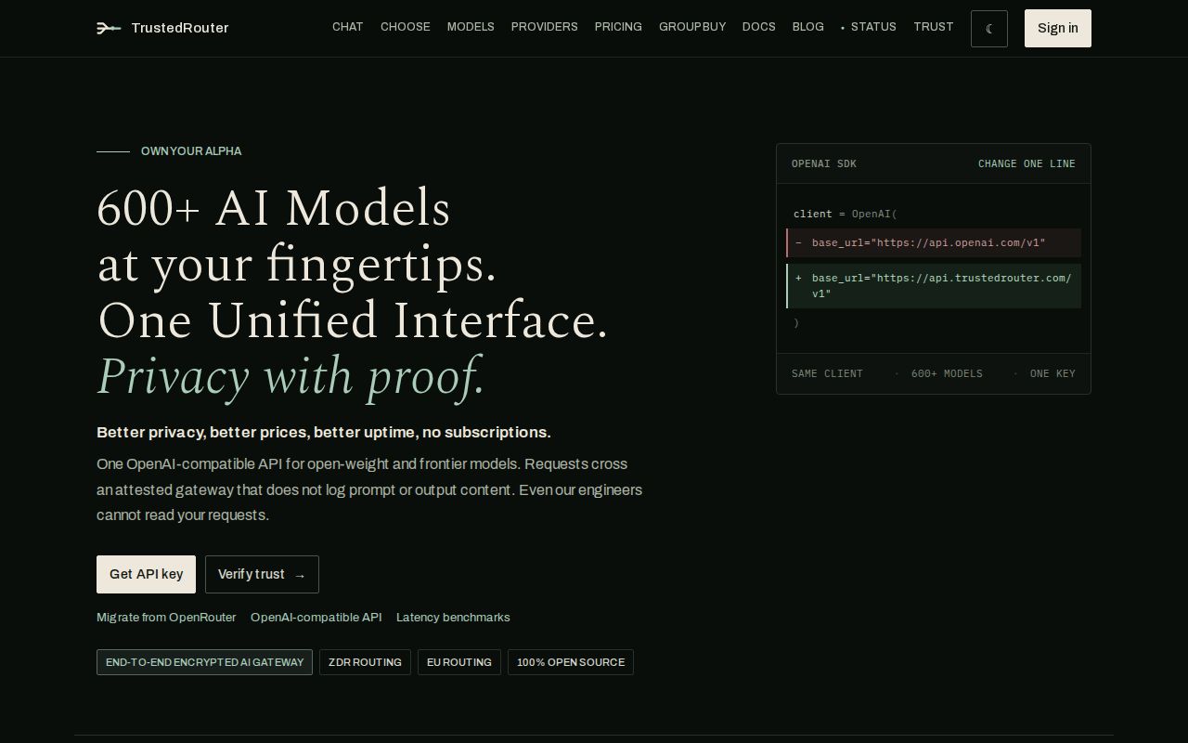Image resolution: width=1188 pixels, height=743 pixels.
Task: Click the TrustedRouter logo icon
Action: click(109, 28)
